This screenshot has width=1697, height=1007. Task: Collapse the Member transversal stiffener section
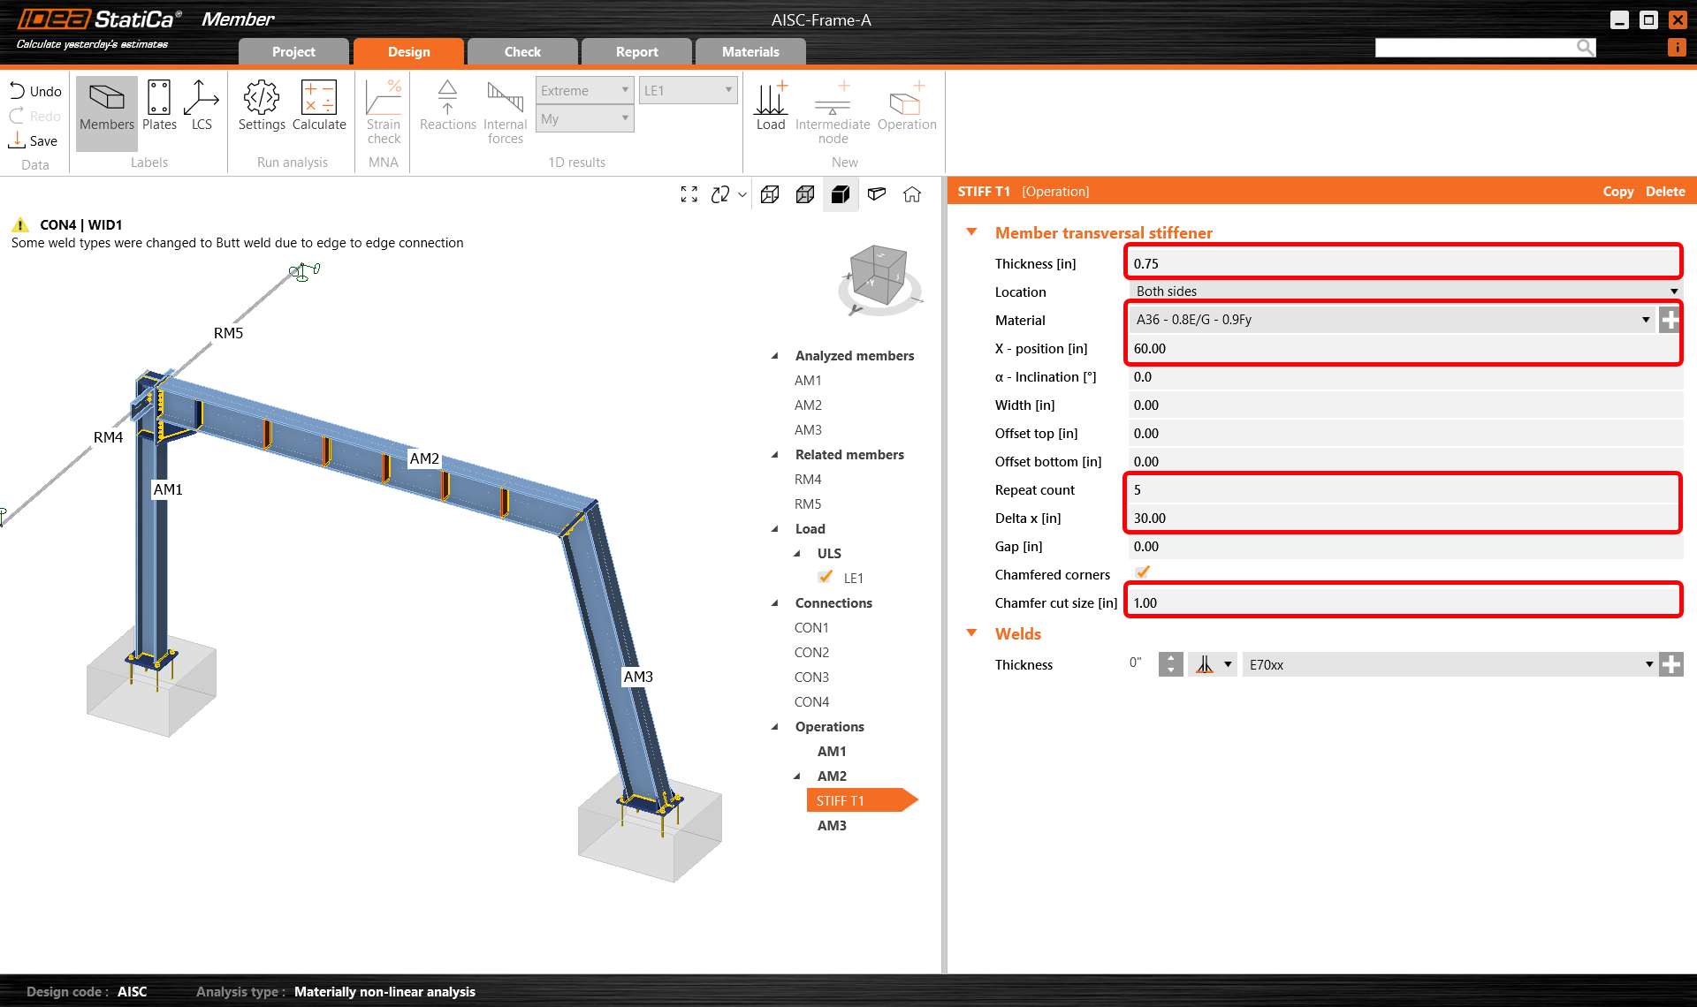[x=972, y=232]
